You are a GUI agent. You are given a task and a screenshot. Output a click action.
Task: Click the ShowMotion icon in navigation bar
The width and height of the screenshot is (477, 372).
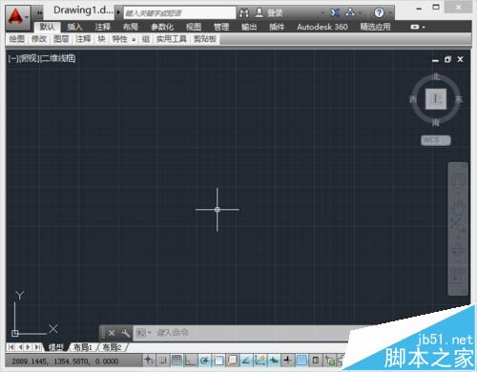[458, 276]
